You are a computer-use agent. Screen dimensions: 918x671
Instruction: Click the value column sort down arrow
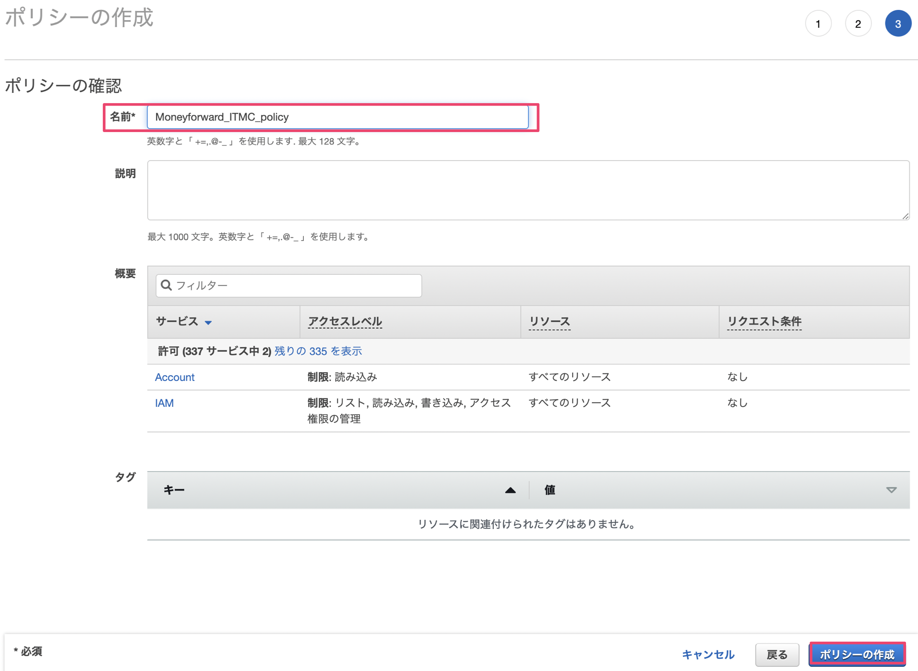click(891, 490)
